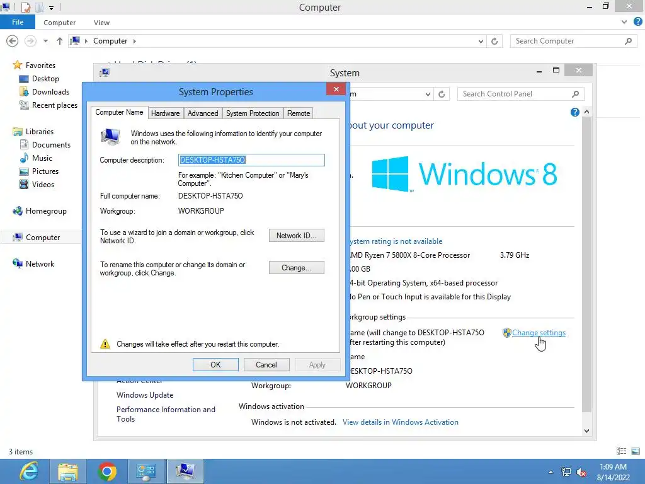Open Desktop in Favorites
Image resolution: width=645 pixels, height=484 pixels.
tap(45, 79)
